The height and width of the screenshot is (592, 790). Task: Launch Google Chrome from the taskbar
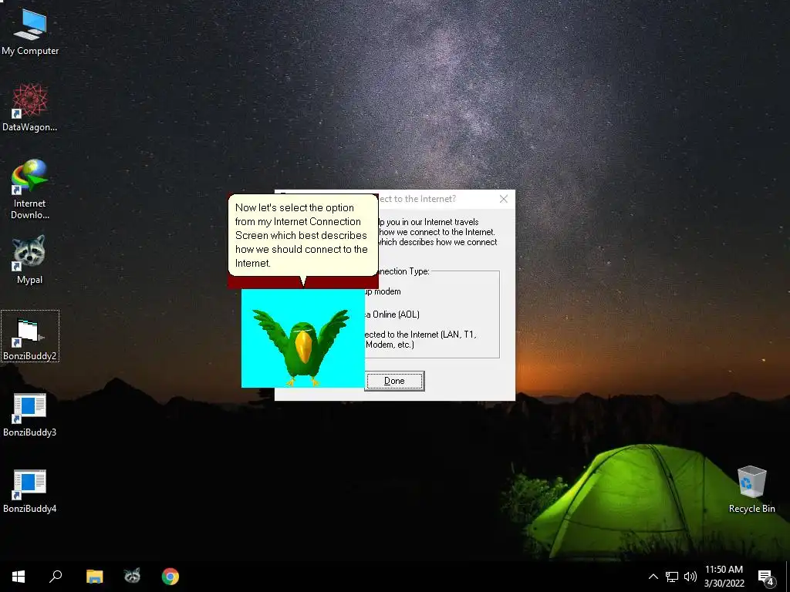170,577
